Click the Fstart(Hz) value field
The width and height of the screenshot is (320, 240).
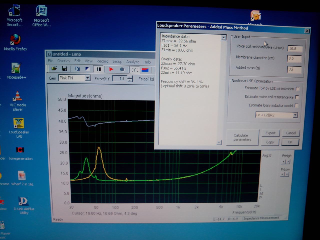click(120, 79)
